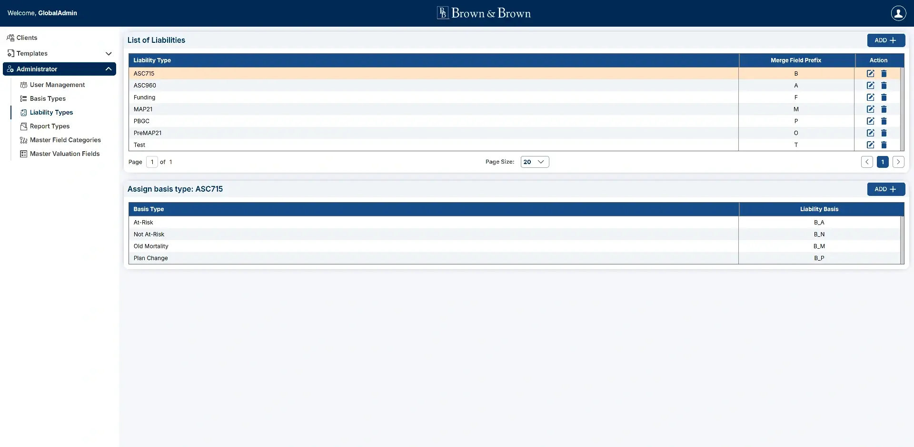
Task: Open the Page Size dropdown
Action: coord(535,162)
